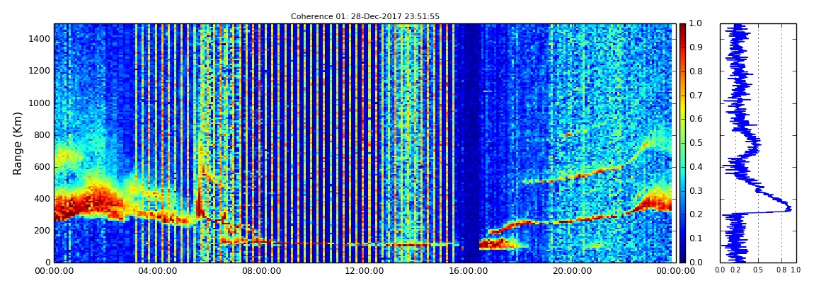Click the '08:00:00' time axis label

click(x=260, y=270)
